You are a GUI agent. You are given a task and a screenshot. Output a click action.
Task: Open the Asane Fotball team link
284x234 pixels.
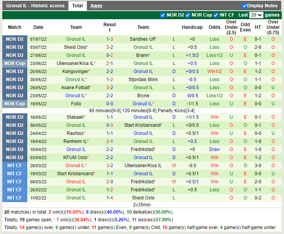(75, 88)
